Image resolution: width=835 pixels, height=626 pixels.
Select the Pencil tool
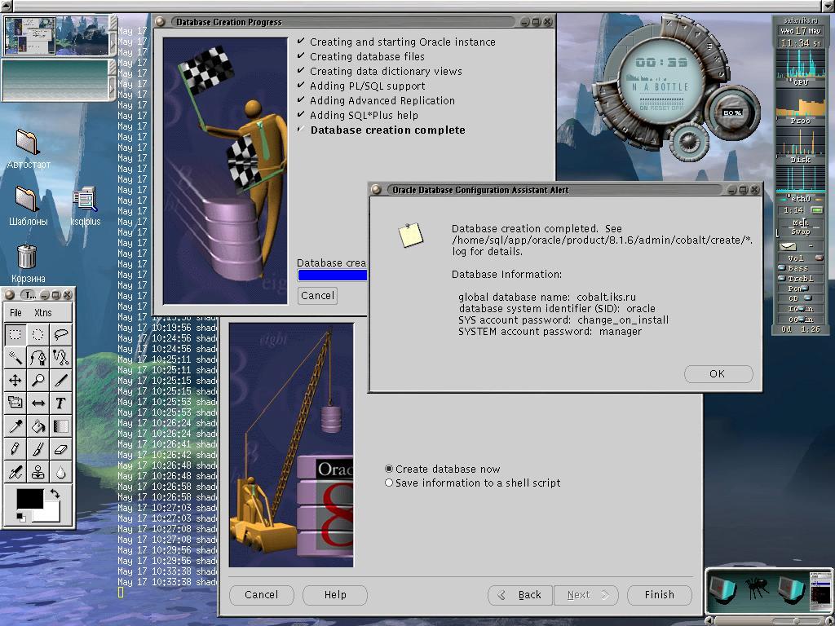15,449
